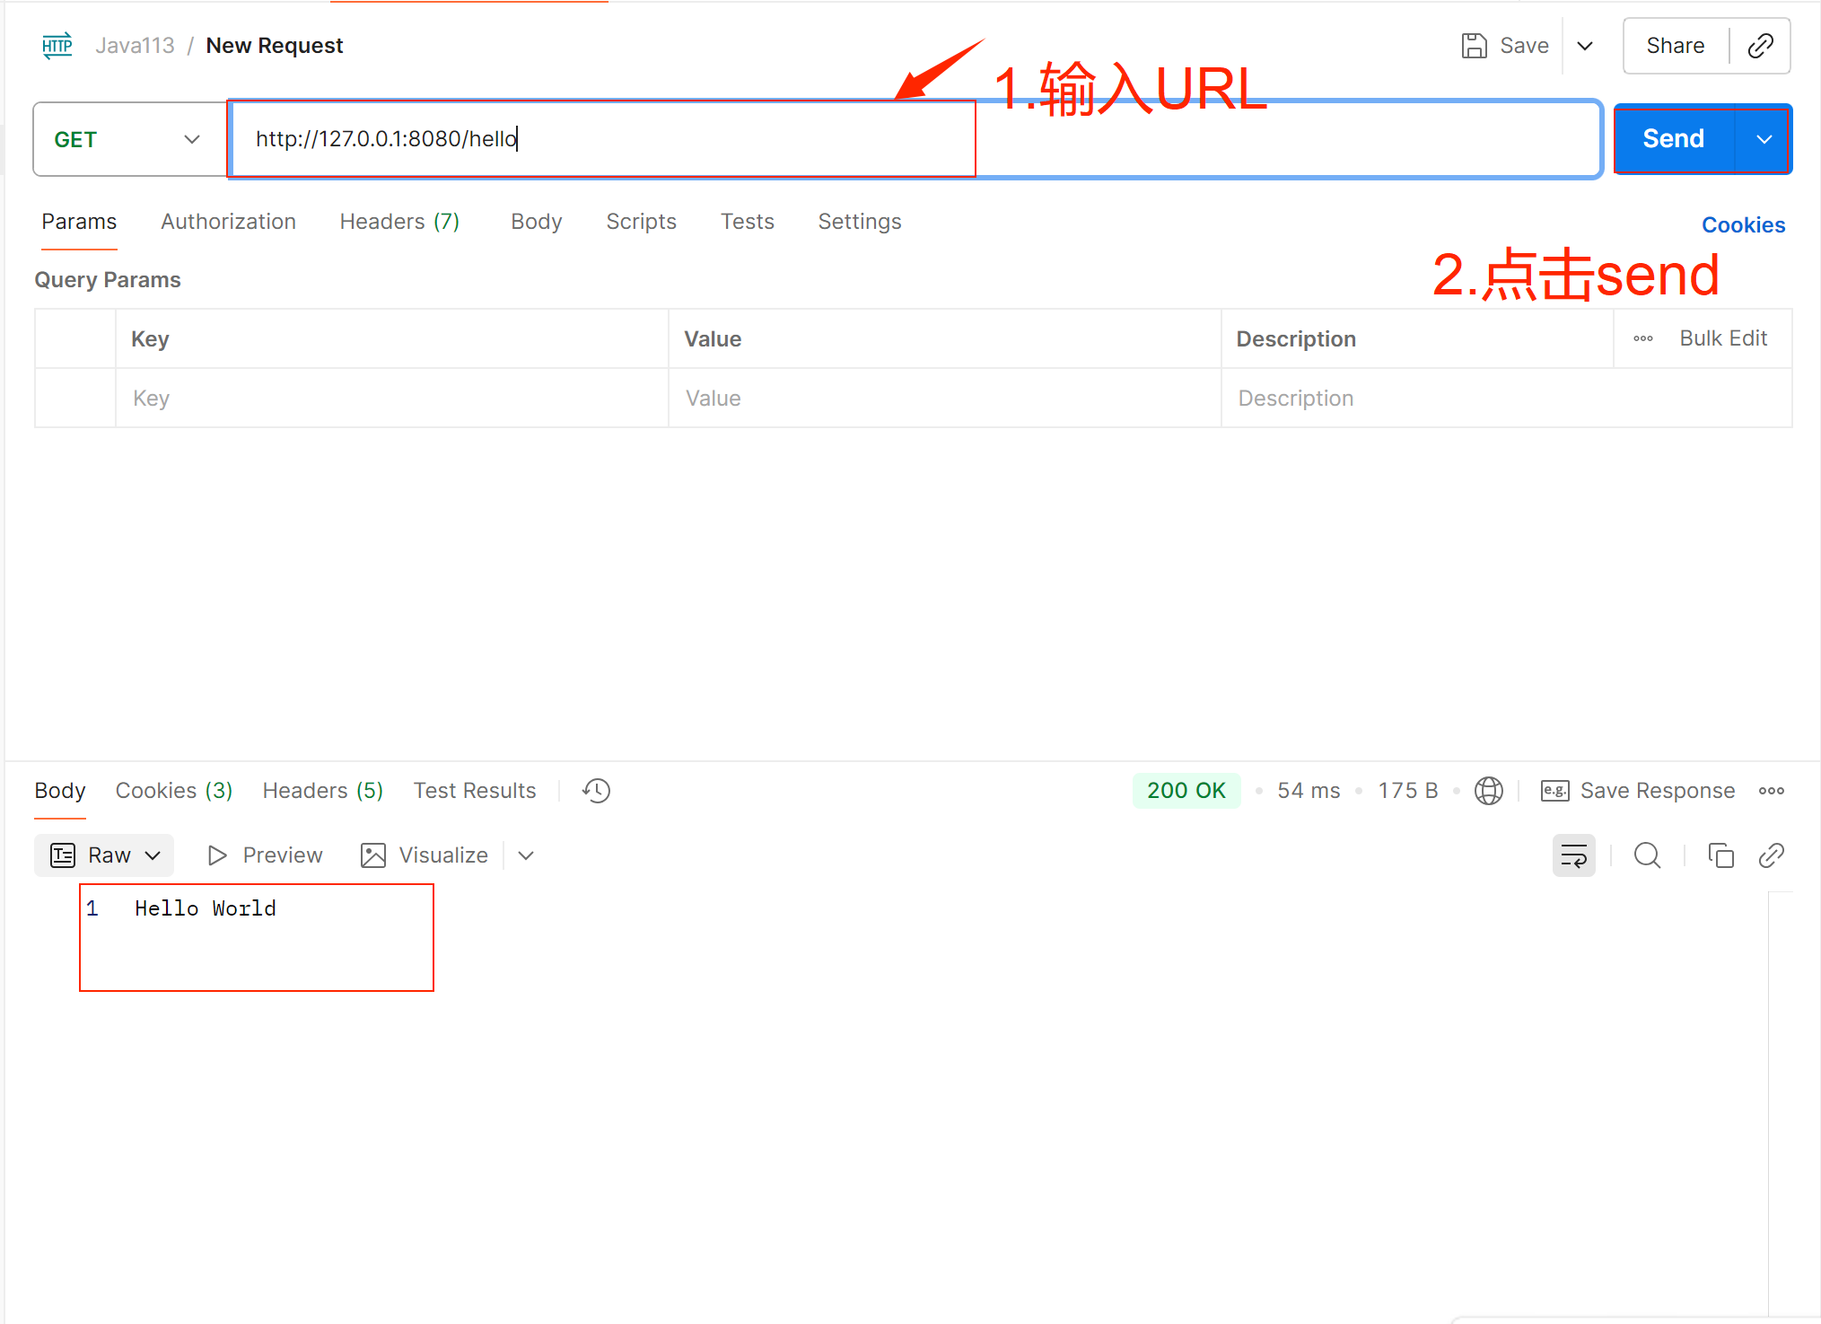Switch to the Authorization tab
This screenshot has height=1324, width=1821.
pyautogui.click(x=228, y=222)
